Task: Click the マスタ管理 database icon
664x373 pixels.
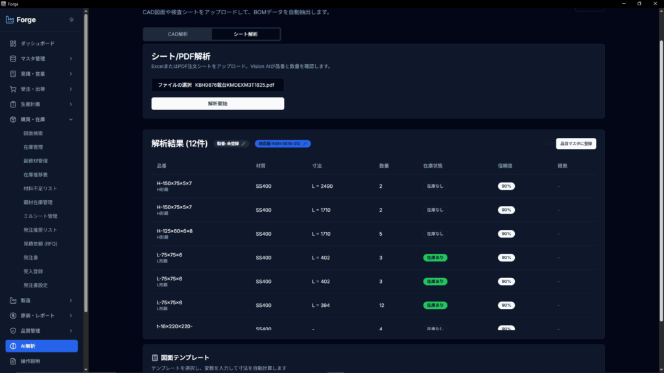Action: click(13, 59)
